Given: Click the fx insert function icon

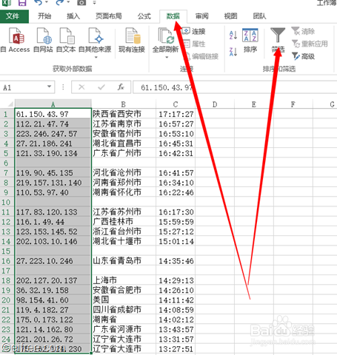Looking at the screenshot, I should click(121, 87).
